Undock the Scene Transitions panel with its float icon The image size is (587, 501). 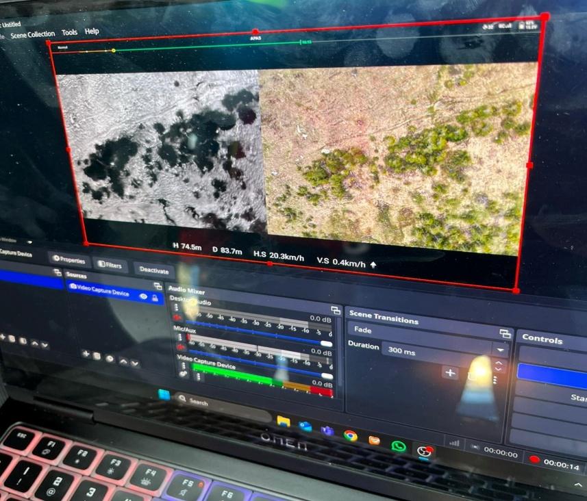coord(505,334)
